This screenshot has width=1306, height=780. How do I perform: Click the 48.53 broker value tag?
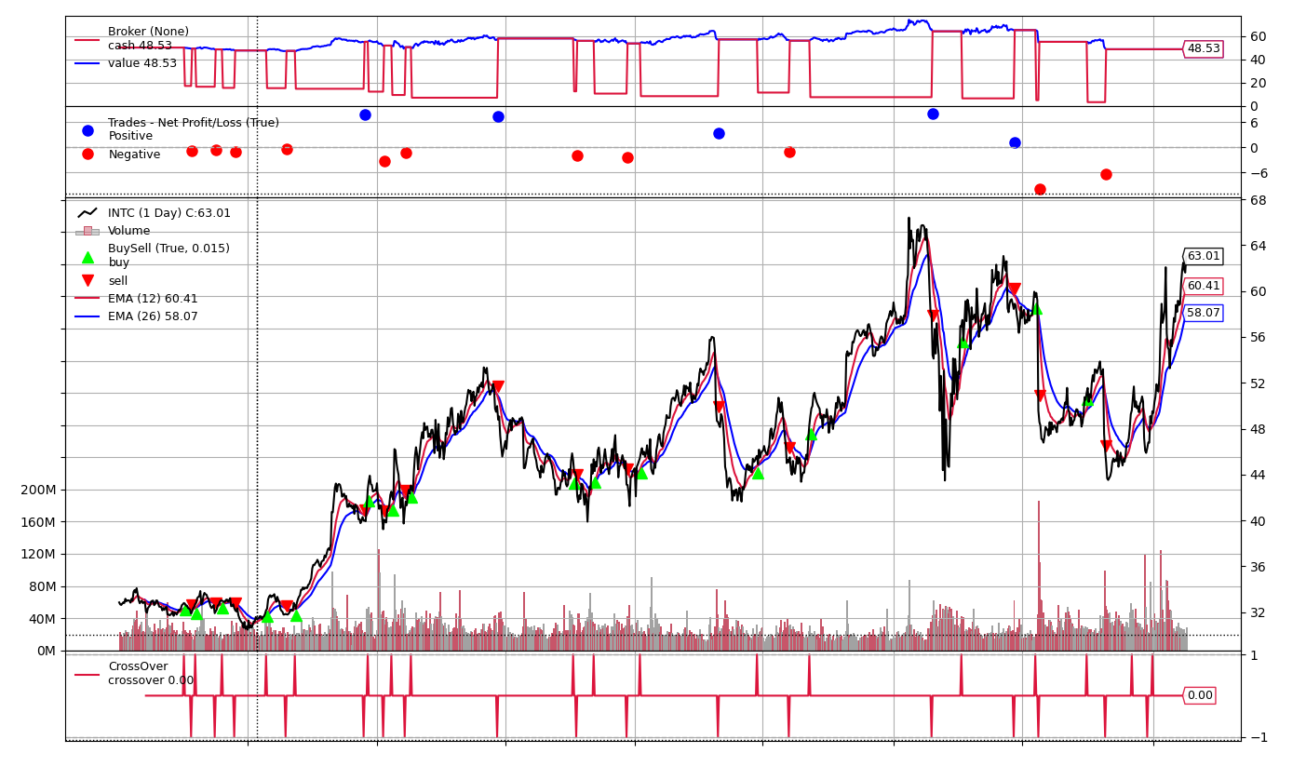(1203, 49)
